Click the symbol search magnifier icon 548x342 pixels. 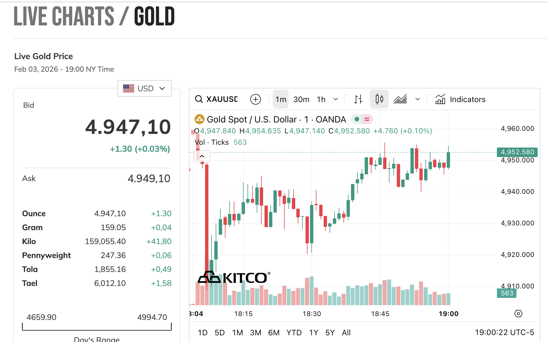199,99
